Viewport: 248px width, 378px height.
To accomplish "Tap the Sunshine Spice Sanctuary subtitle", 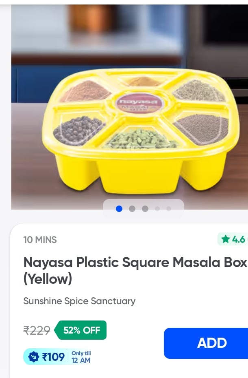I will point(79,301).
